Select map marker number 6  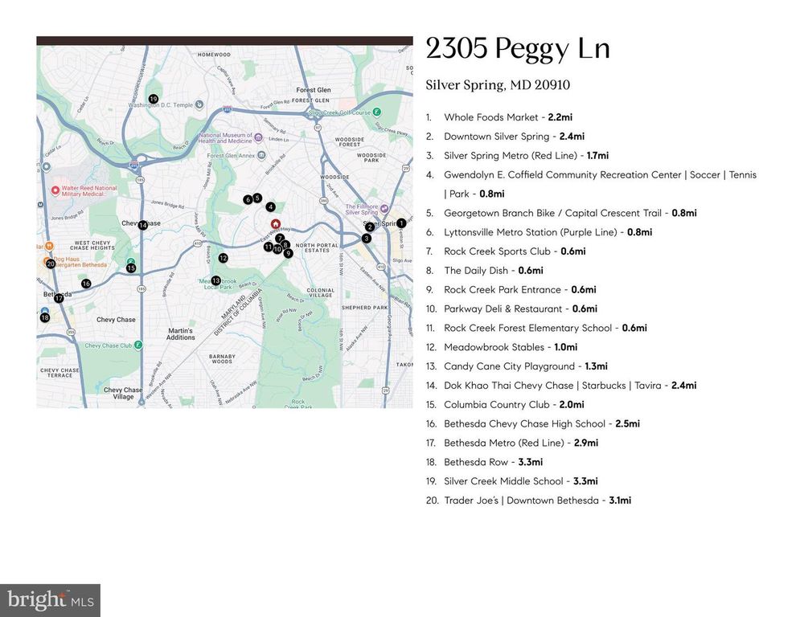click(x=248, y=199)
